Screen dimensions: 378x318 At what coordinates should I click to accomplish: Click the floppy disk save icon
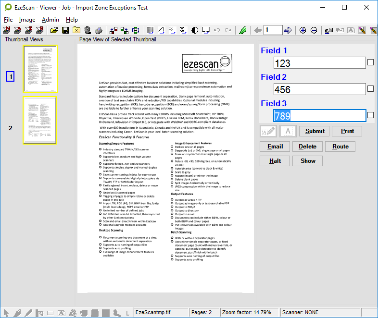pos(65,30)
